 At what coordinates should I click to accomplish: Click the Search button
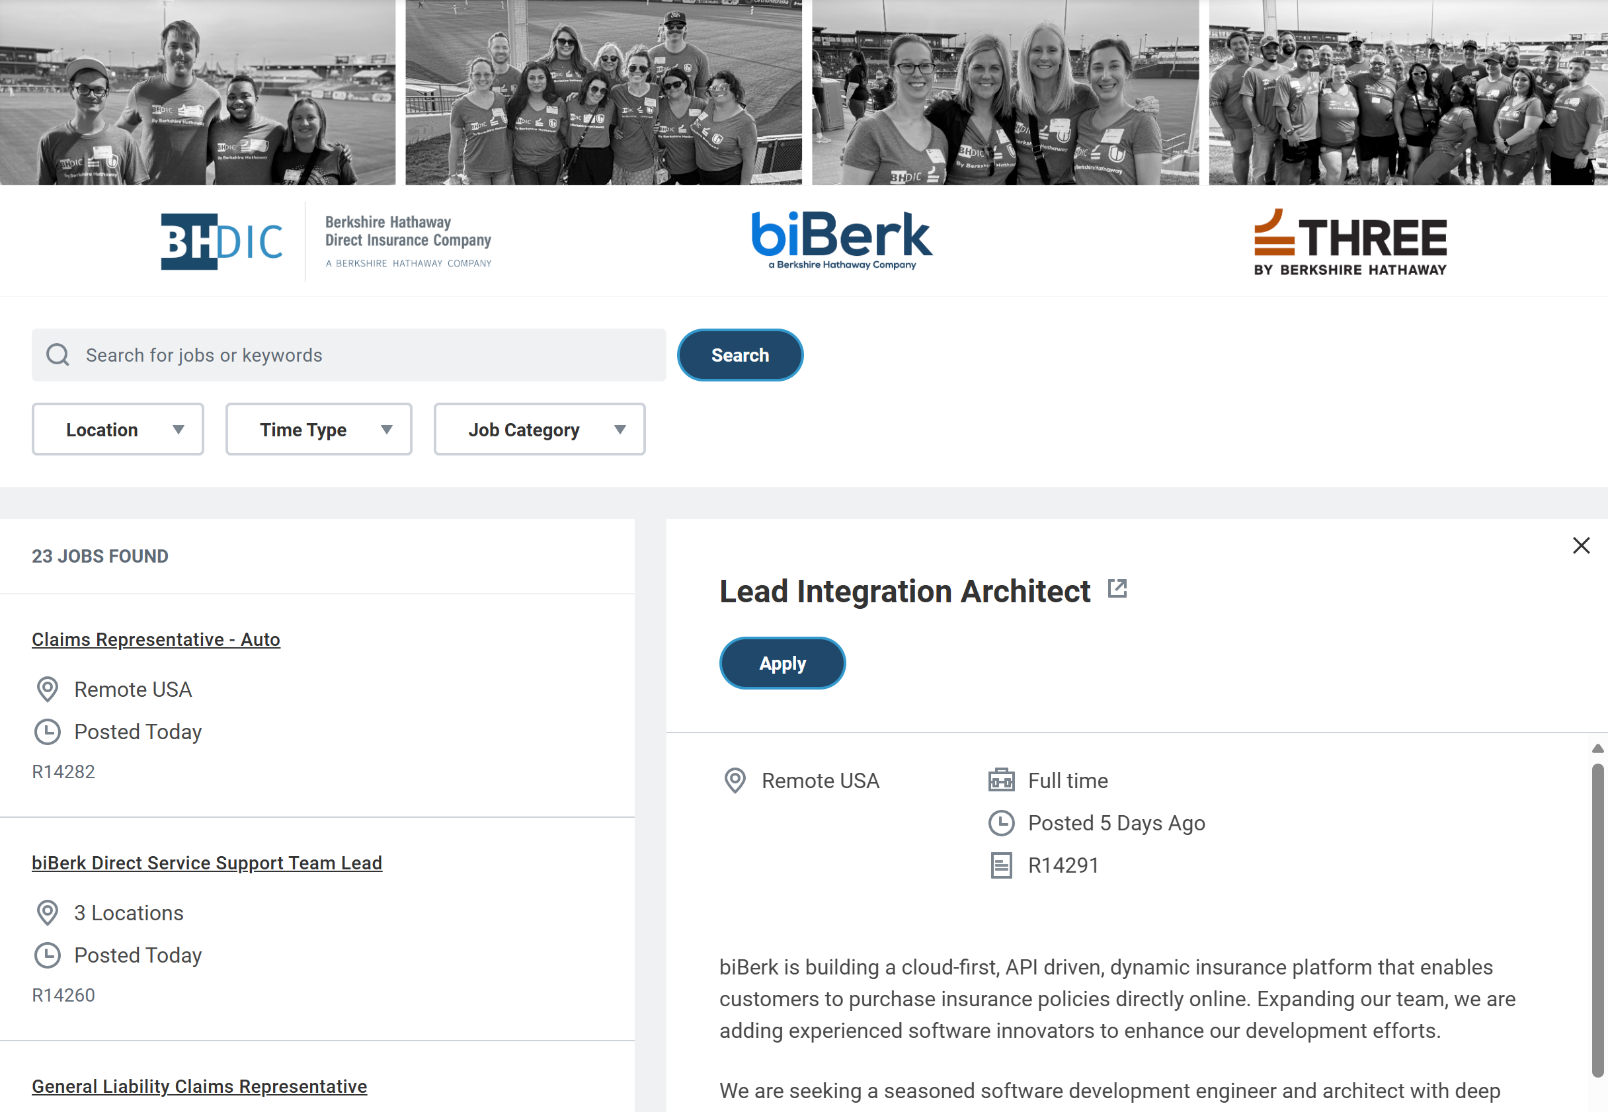(x=740, y=354)
